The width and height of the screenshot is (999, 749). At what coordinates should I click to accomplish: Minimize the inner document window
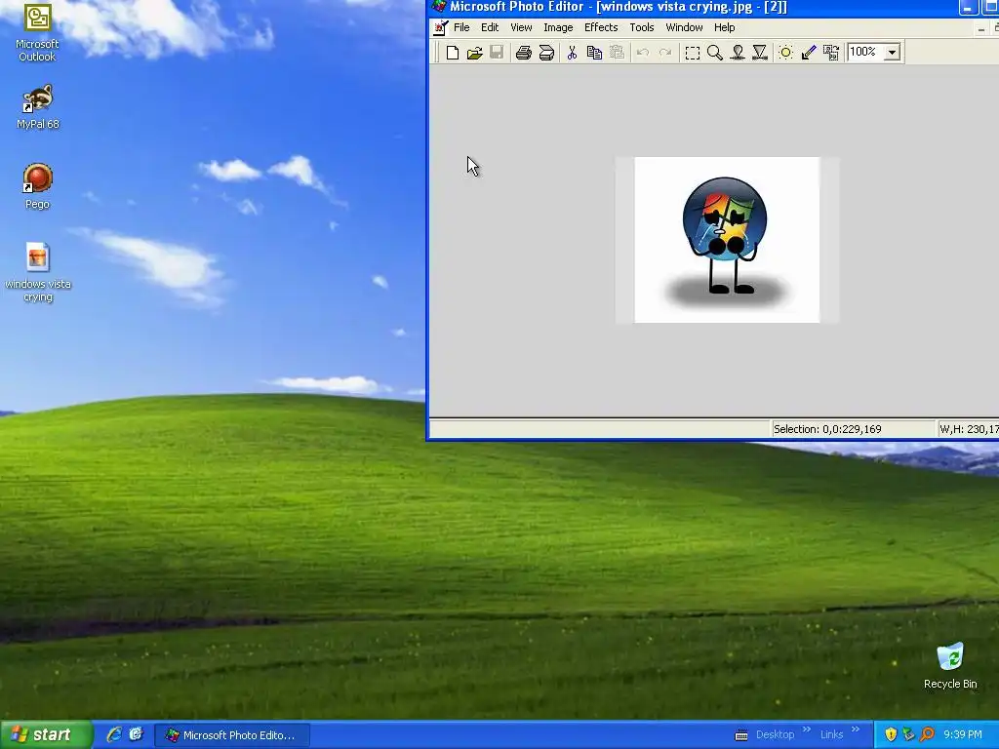tap(981, 28)
